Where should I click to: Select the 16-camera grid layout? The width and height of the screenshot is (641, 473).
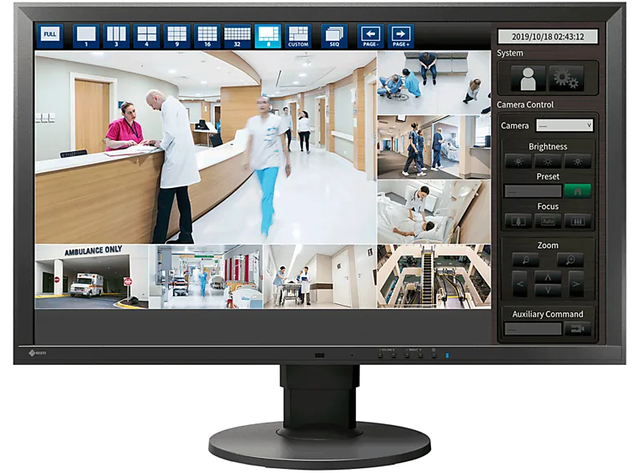[x=208, y=36]
